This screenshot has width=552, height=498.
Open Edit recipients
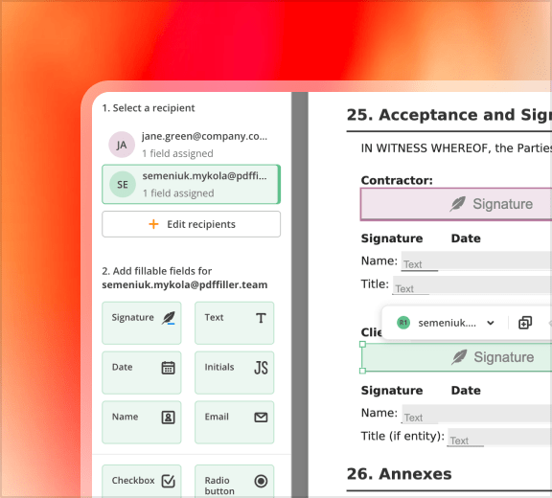coord(191,224)
